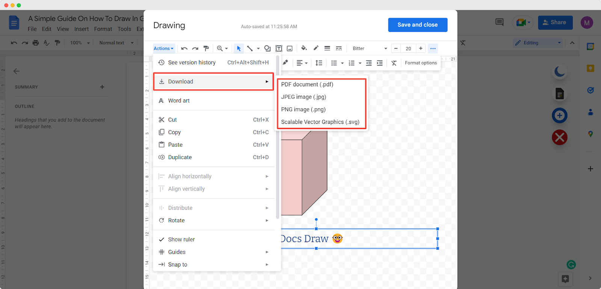Click the Grammarly icon at bottom right
The height and width of the screenshot is (289, 601).
[571, 265]
